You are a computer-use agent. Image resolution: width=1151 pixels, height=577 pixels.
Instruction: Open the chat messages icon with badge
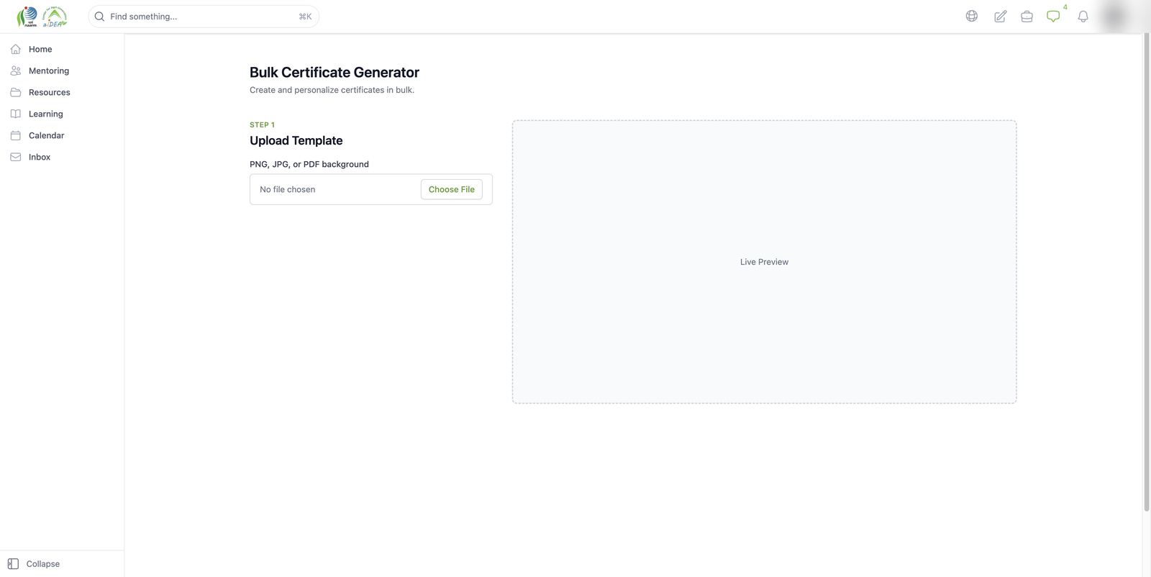(1054, 16)
